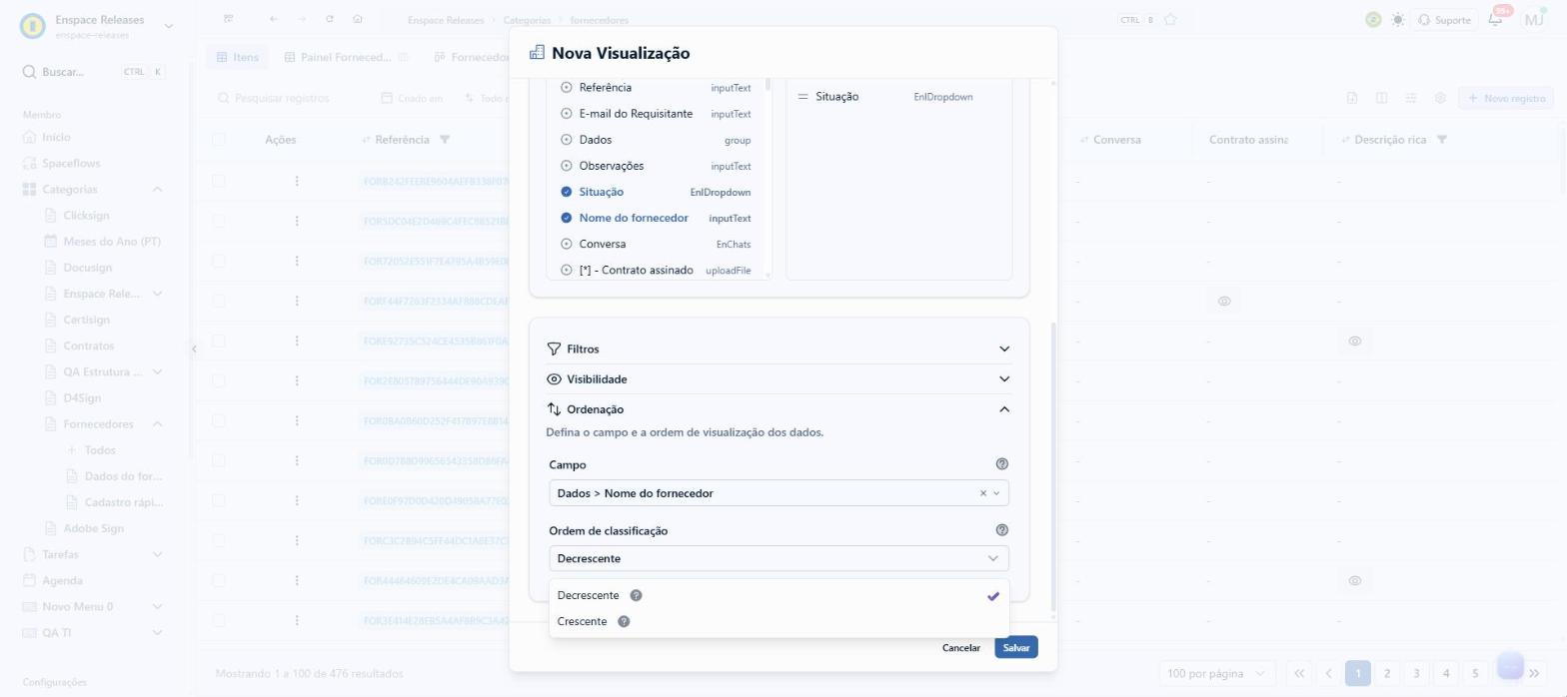Add the Conversa field

[x=567, y=244]
